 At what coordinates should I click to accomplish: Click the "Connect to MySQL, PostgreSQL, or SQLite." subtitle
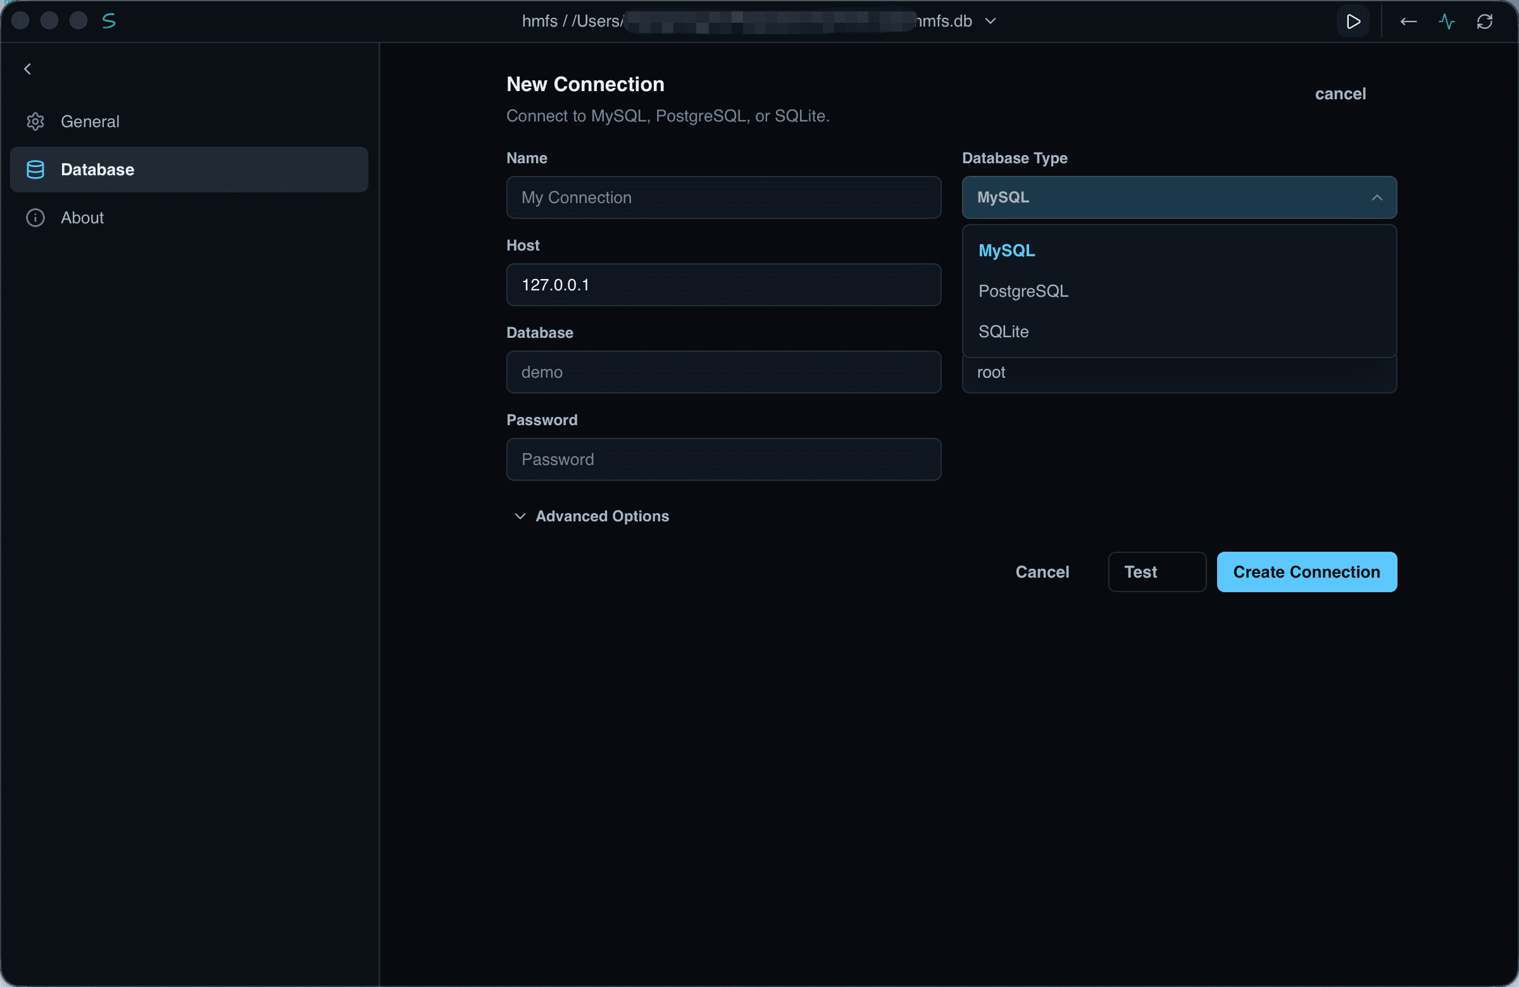tap(668, 116)
